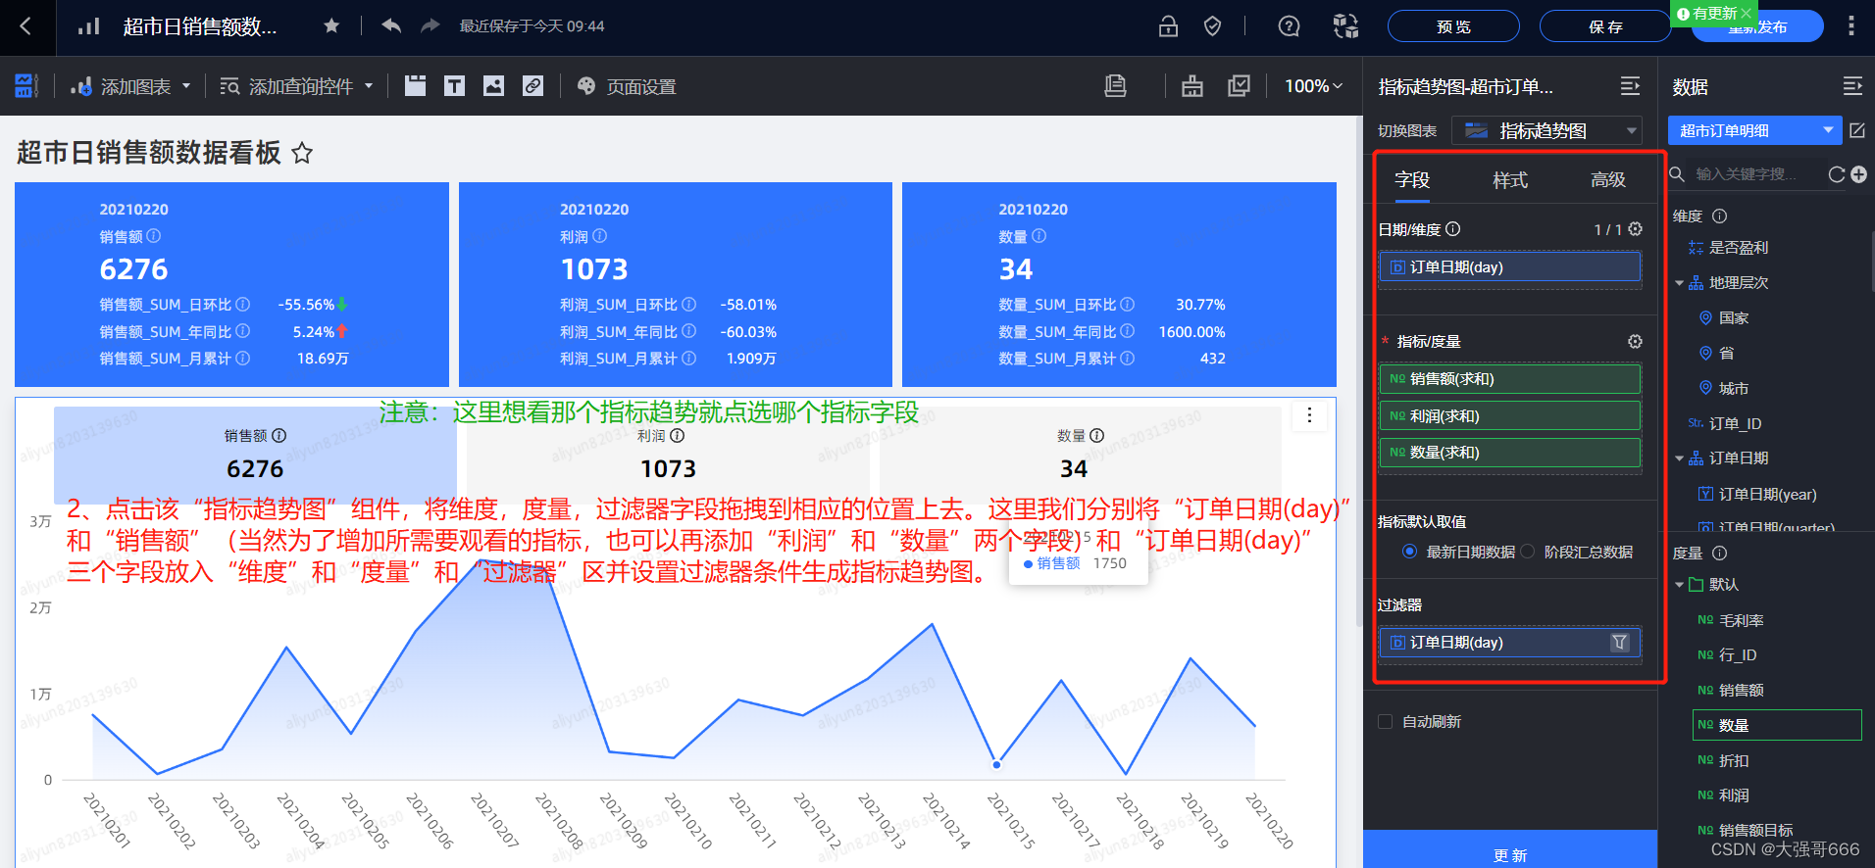Insert a tab container widget
The image size is (1875, 868).
pos(416,86)
